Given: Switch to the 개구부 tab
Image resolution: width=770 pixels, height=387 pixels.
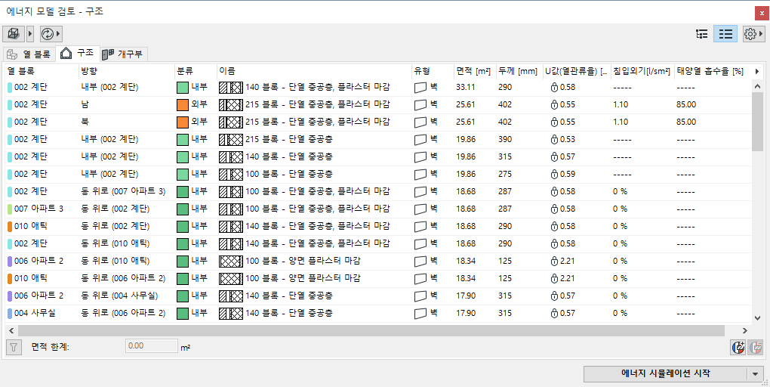Looking at the screenshot, I should 123,54.
